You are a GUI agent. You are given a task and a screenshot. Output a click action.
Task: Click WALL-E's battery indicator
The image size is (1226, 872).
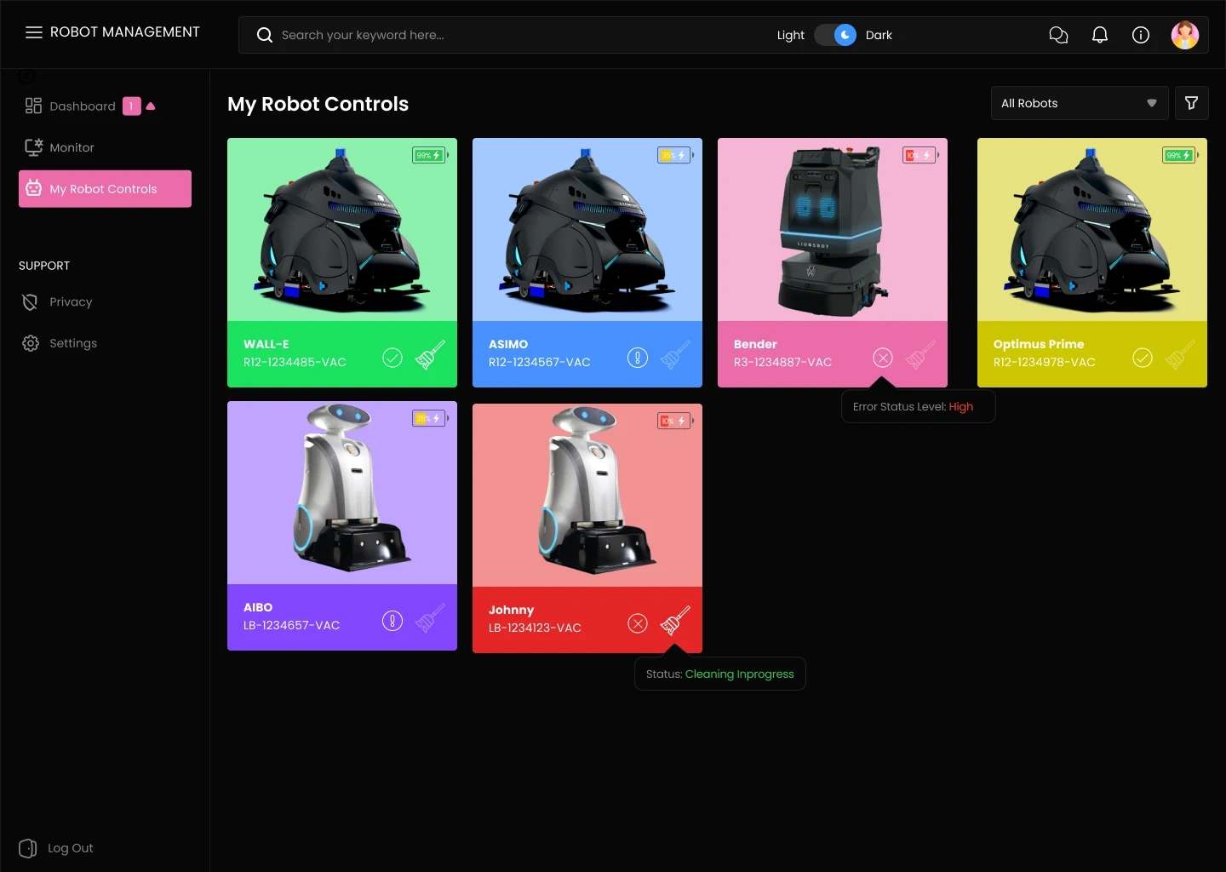[431, 155]
